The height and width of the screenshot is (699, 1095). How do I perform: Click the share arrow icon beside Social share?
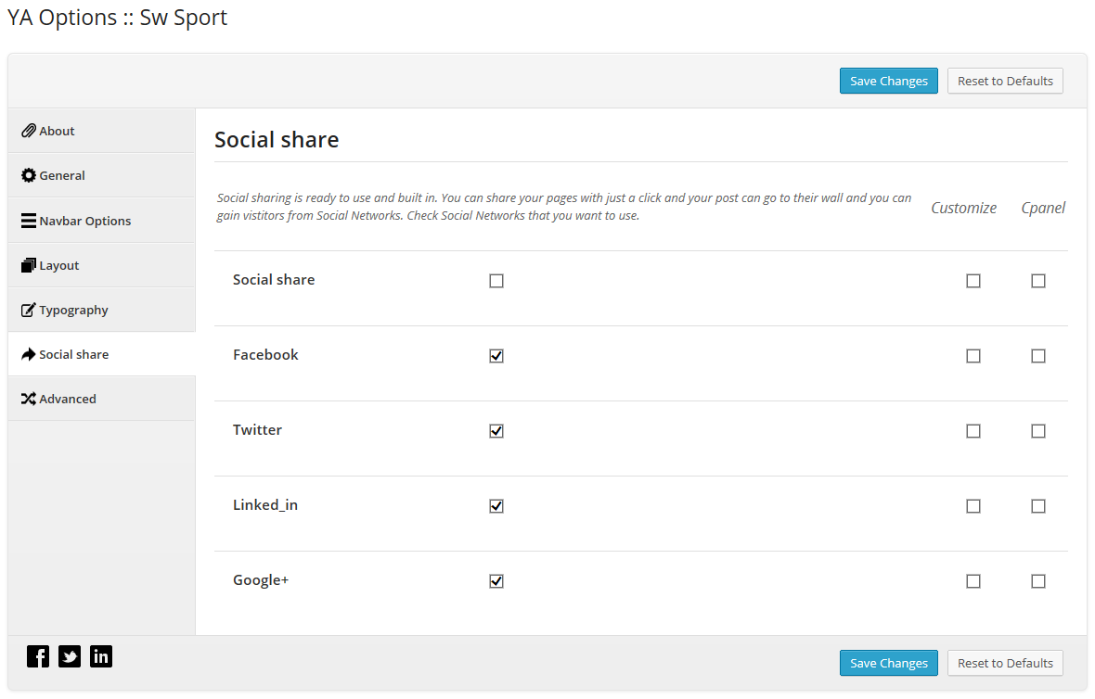click(29, 354)
